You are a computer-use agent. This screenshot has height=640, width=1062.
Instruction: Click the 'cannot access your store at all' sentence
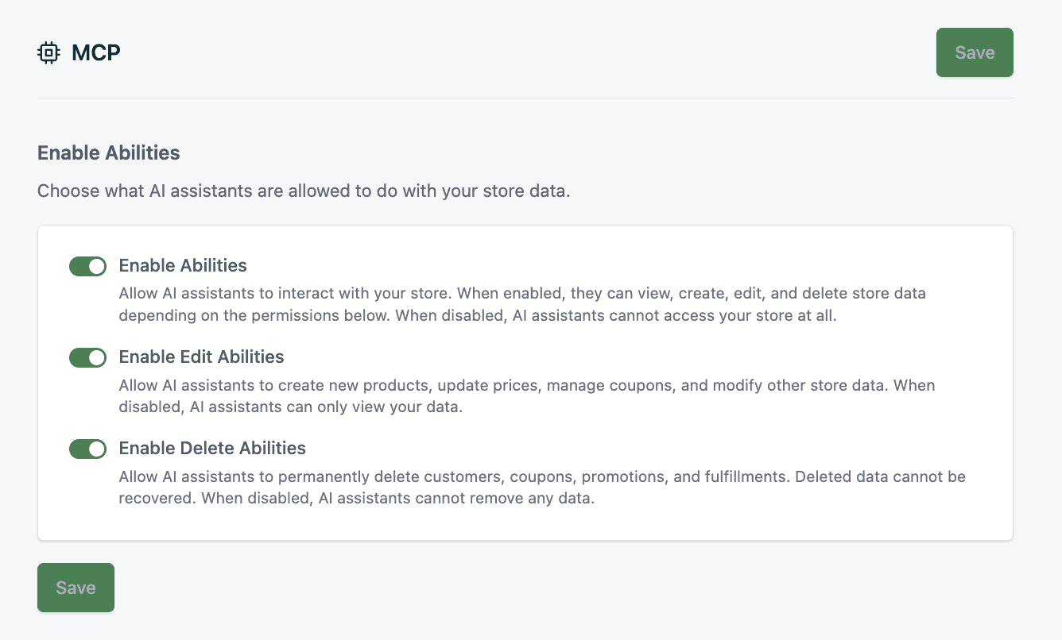point(618,314)
